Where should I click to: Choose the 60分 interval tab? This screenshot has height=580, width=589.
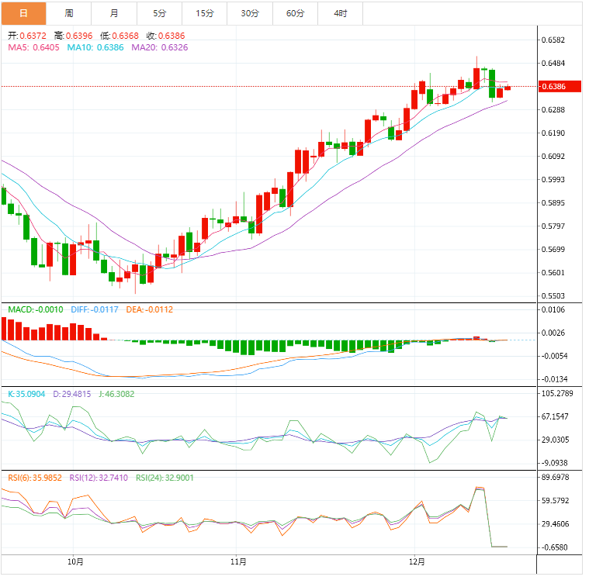(x=296, y=13)
